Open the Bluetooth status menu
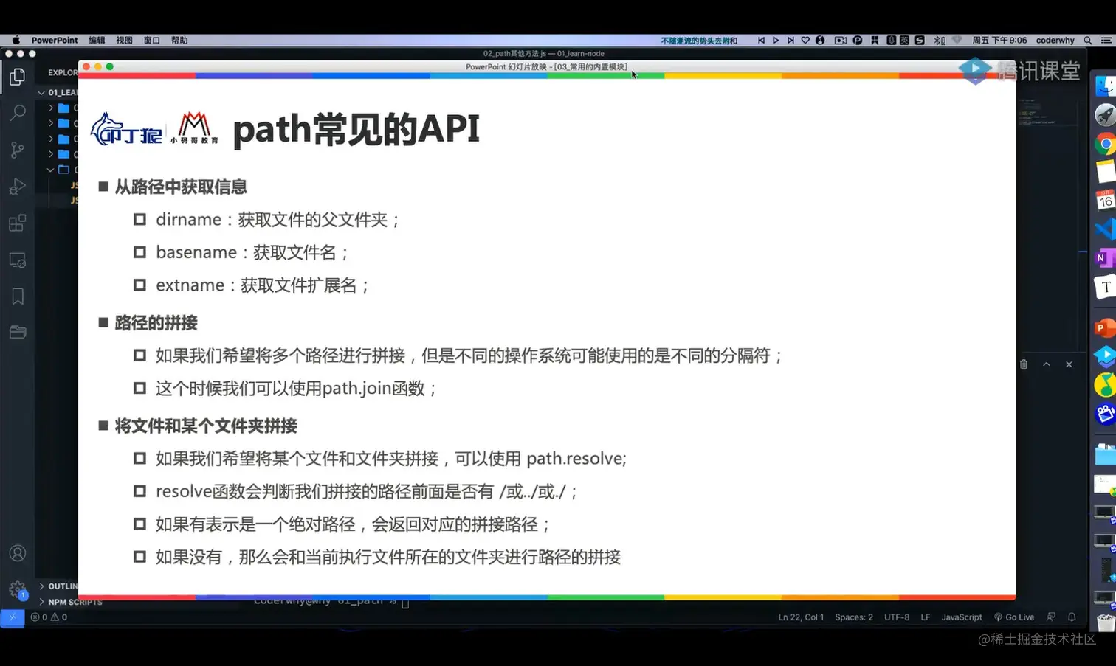This screenshot has width=1116, height=666. click(x=939, y=41)
